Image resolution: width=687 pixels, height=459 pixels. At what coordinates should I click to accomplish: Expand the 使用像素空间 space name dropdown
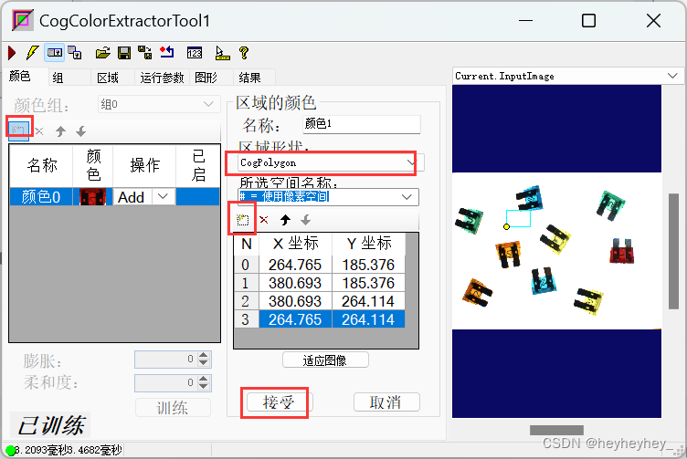point(407,197)
